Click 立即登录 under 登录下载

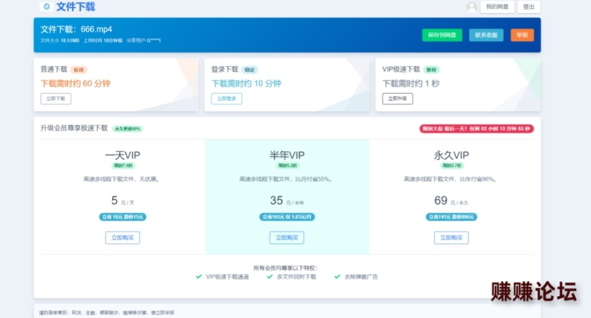click(226, 99)
